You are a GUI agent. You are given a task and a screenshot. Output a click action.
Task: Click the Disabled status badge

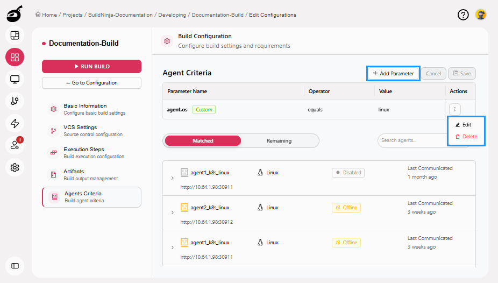click(348, 173)
